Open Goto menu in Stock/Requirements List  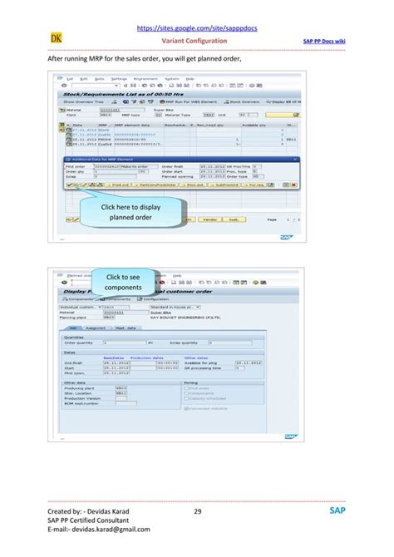pos(99,79)
